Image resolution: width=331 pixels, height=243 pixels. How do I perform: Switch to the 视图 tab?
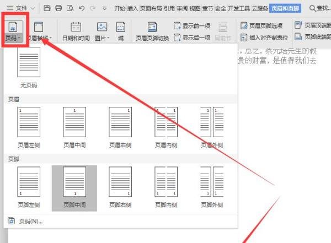[195, 8]
